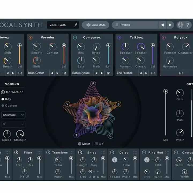Image resolution: width=193 pixels, height=193 pixels.
Task: Toggle the Delay tempo sync note icon
Action: [x=115, y=160]
